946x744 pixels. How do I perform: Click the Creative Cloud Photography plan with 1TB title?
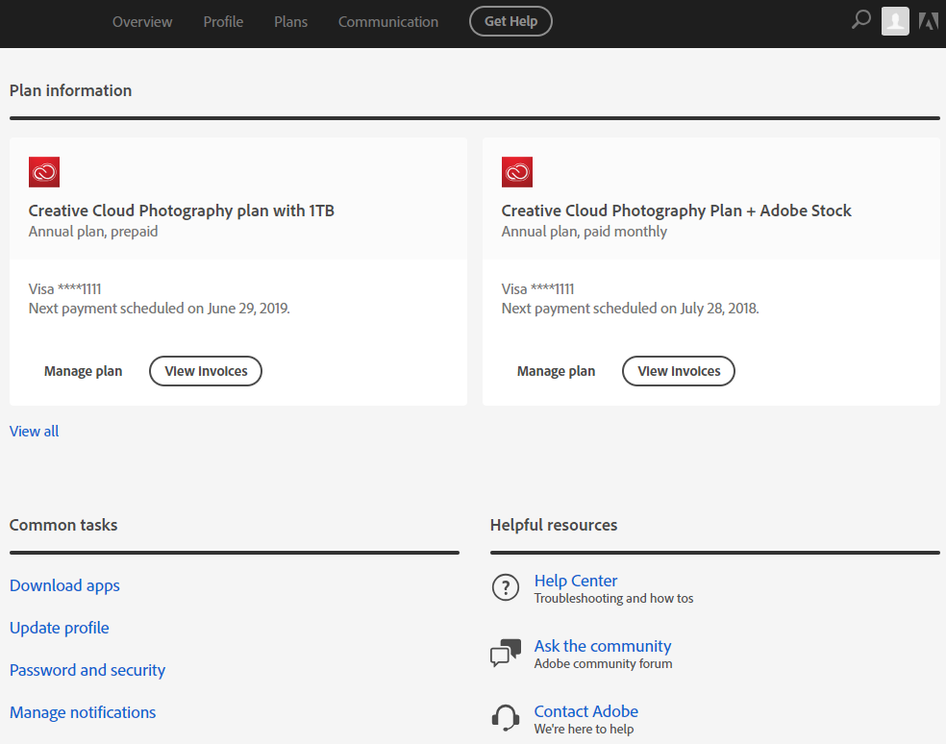[x=182, y=211]
